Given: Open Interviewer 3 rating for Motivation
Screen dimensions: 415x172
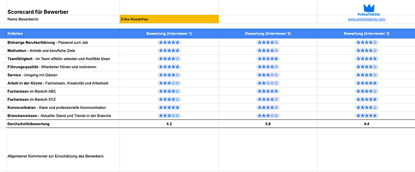Looking at the screenshot, I should pyautogui.click(x=367, y=50).
